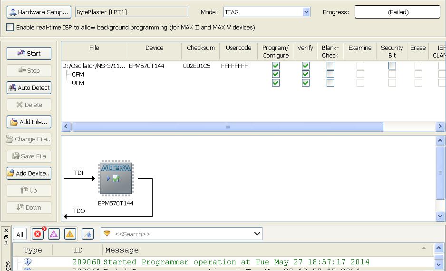Toggle the flag message filter icon

coord(87,234)
